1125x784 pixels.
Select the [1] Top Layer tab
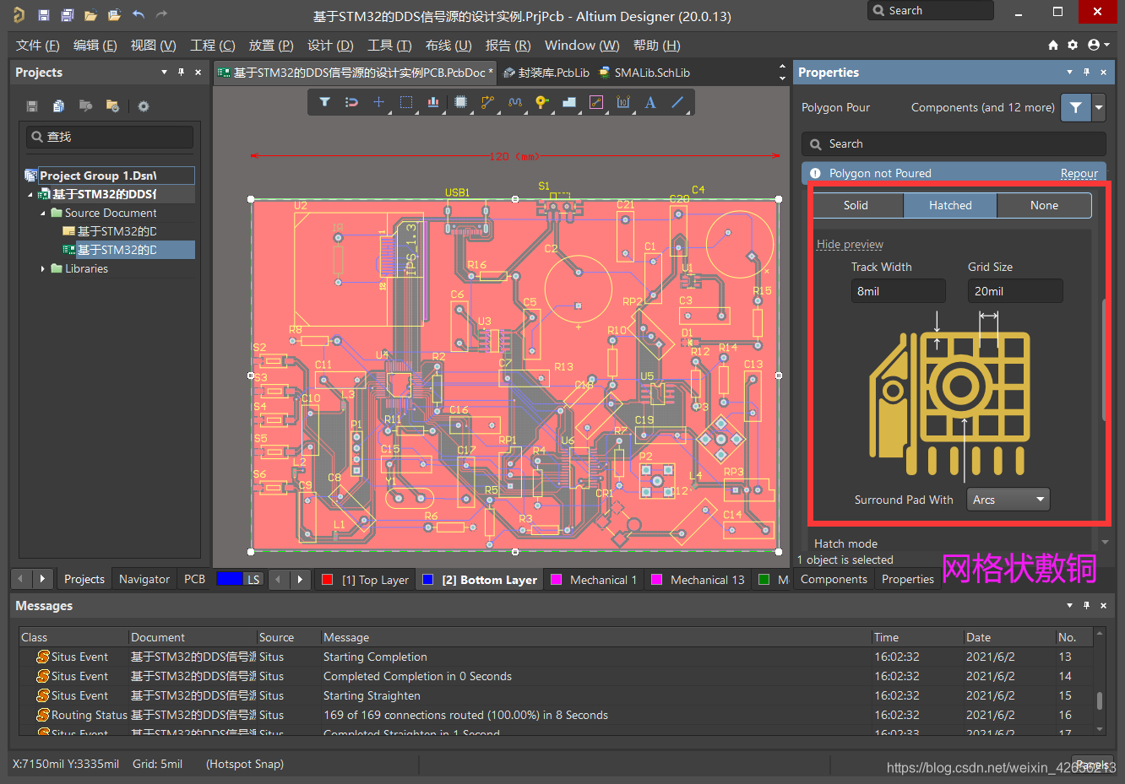pyautogui.click(x=366, y=580)
